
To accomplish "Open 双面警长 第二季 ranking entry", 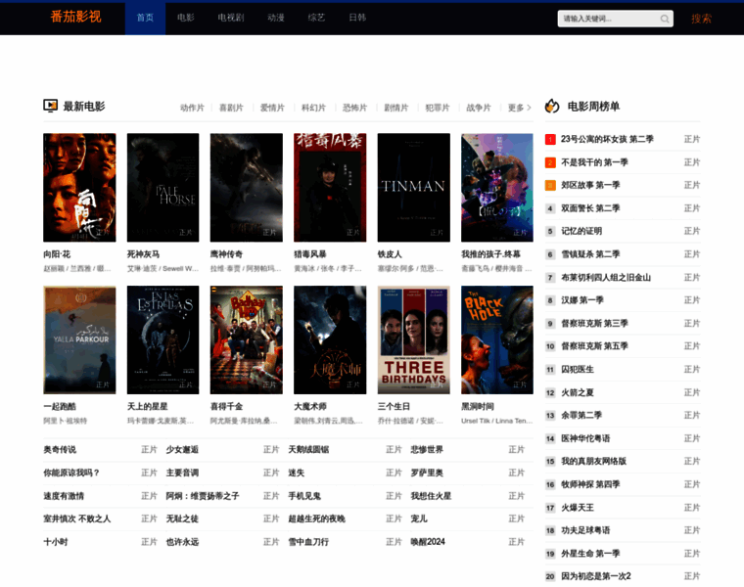I will coord(590,208).
